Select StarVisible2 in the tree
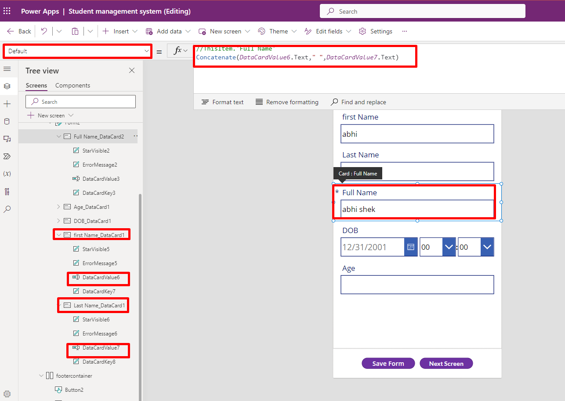The image size is (565, 401). [96, 151]
